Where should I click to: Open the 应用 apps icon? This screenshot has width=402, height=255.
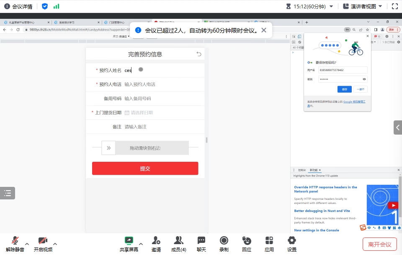coord(269,243)
